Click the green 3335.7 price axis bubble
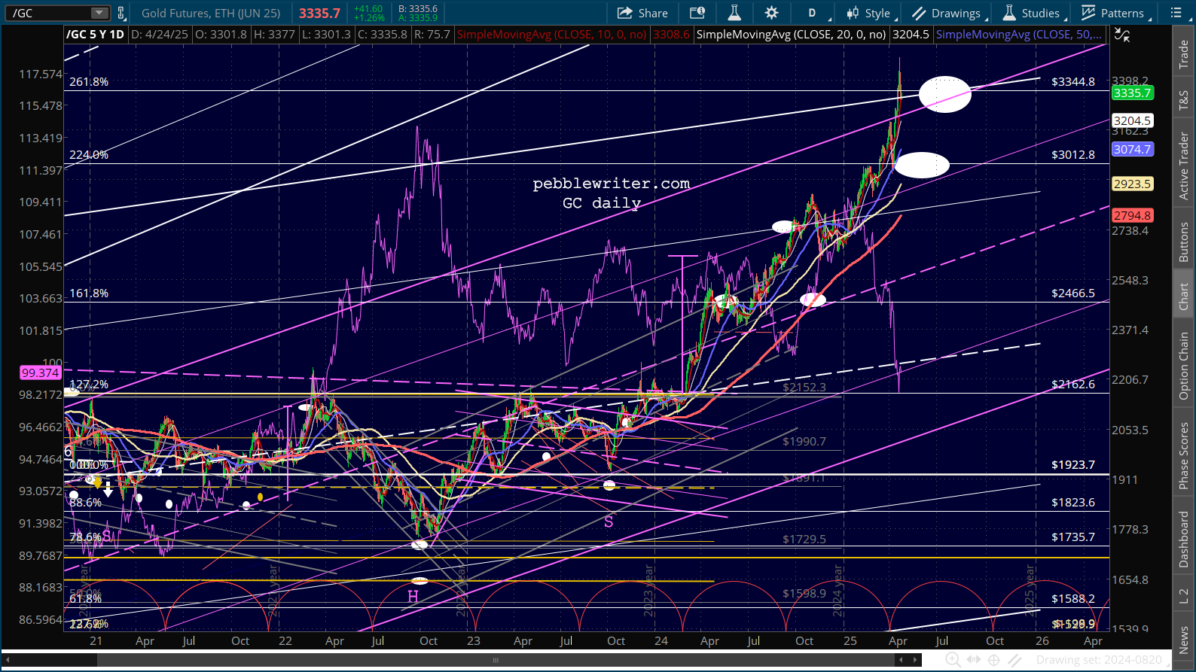Screen dimensions: 1196x672 pyautogui.click(x=1132, y=93)
